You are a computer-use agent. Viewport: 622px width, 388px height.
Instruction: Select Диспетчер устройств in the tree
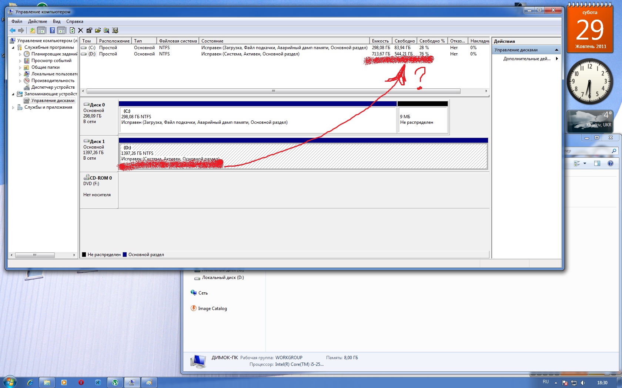coord(53,87)
